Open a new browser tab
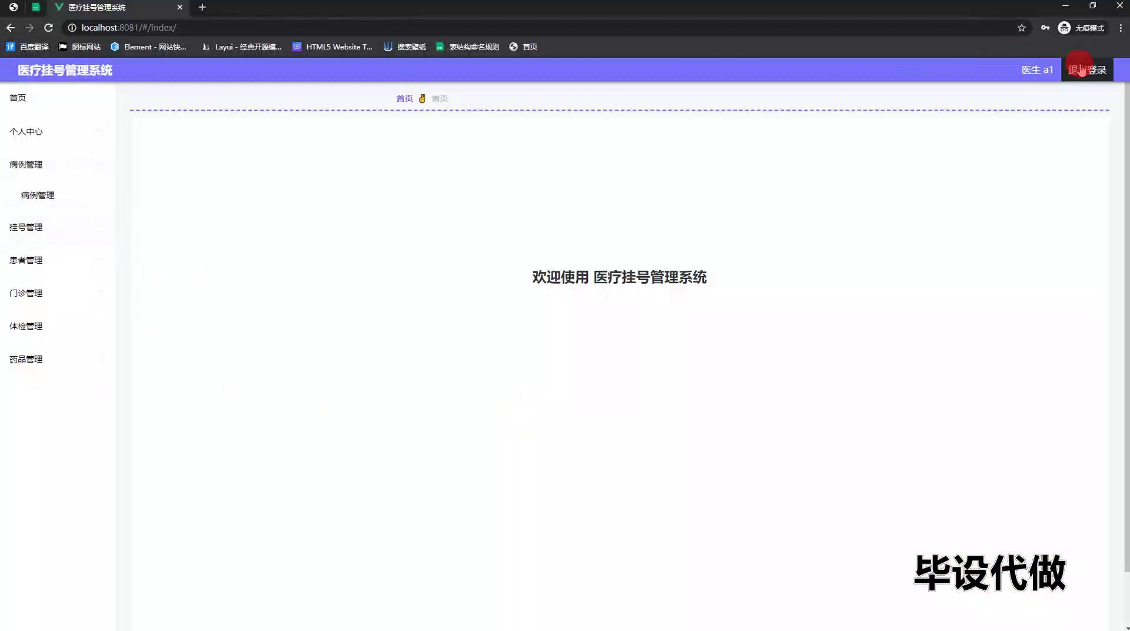 (202, 7)
